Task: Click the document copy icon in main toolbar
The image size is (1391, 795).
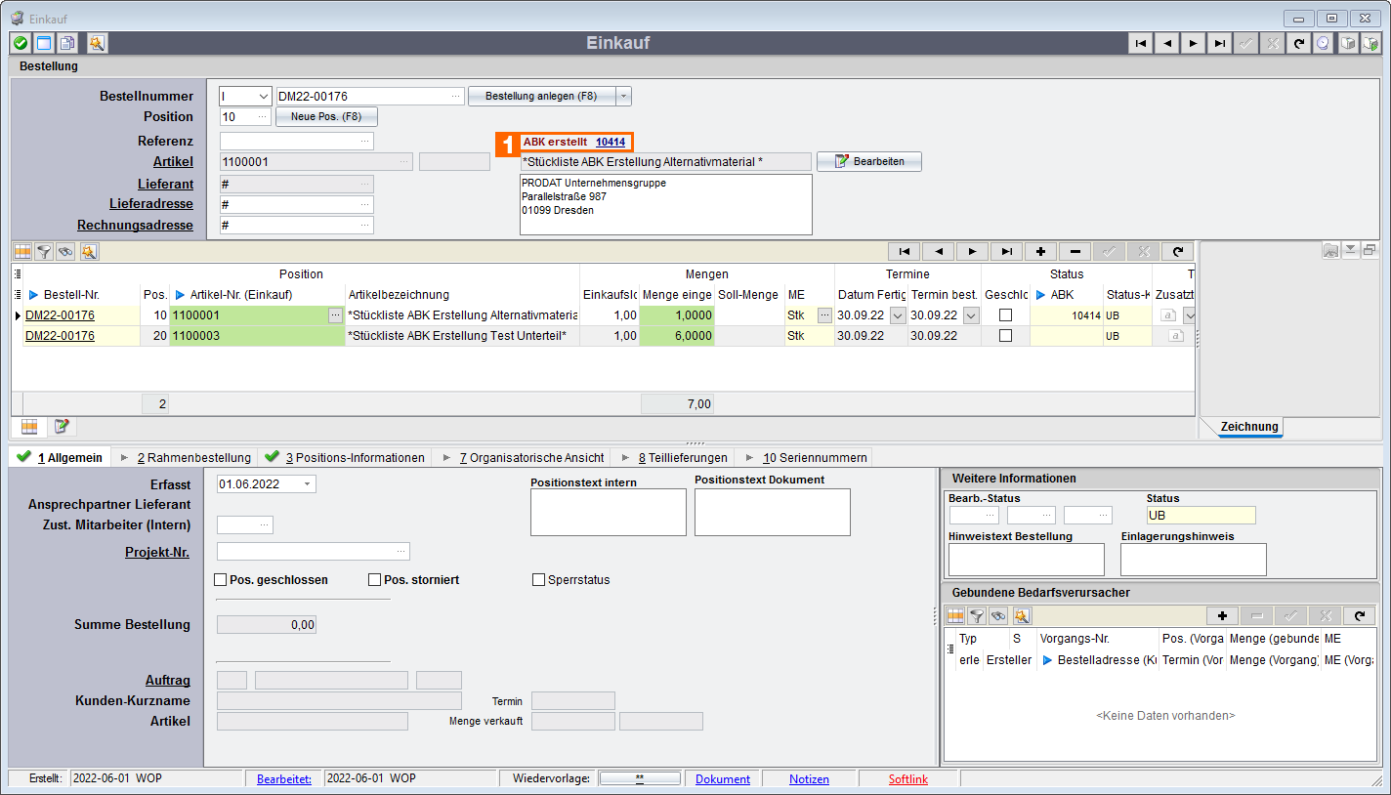Action: 67,43
